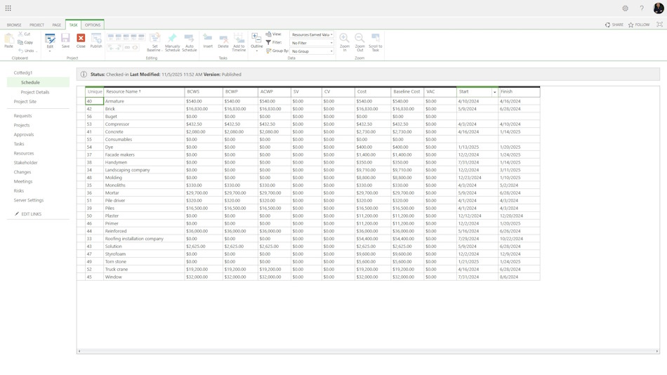Expand the Edit button dropdown arrow
Screen dimensions: 667x375
pos(50,51)
